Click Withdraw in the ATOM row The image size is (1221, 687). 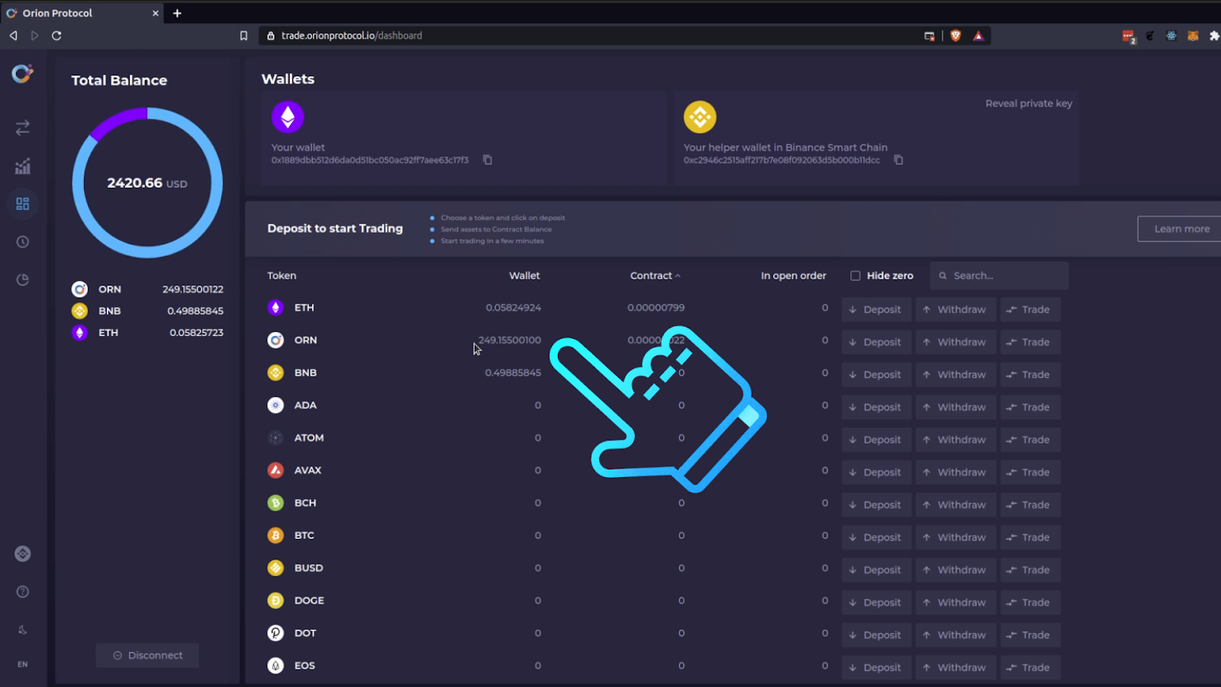955,440
